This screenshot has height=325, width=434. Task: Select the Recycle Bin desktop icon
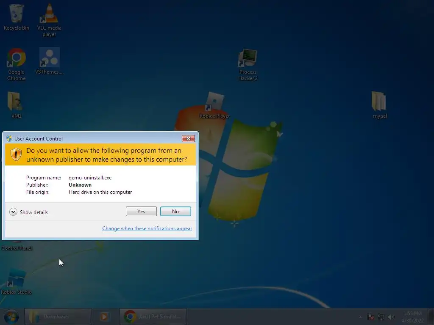click(x=17, y=17)
